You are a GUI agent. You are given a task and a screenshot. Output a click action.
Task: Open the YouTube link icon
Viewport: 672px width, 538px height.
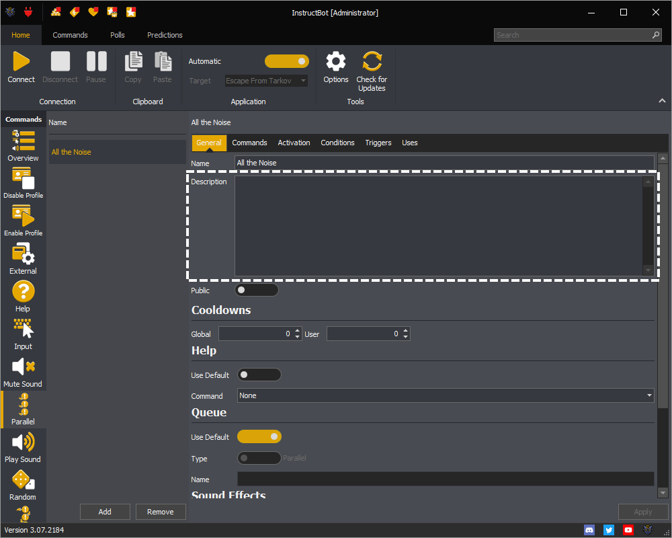click(x=628, y=530)
